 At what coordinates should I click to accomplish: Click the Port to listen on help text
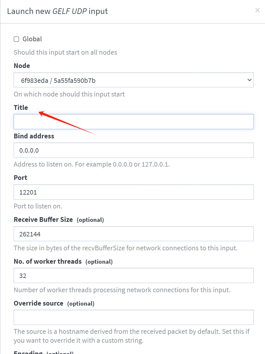pyautogui.click(x=38, y=206)
